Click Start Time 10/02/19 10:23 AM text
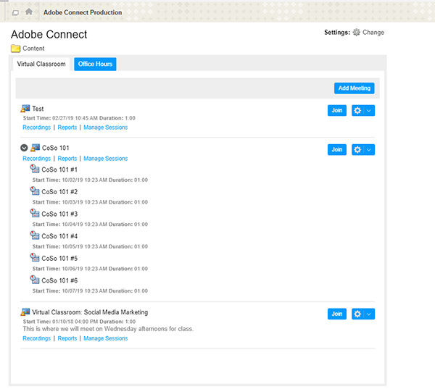Viewport: 435px width, 389px height. 70,180
